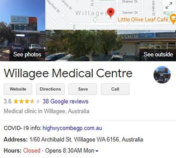
Task: Click Opens 8:30AM Mon hours text
Action: click(70, 151)
